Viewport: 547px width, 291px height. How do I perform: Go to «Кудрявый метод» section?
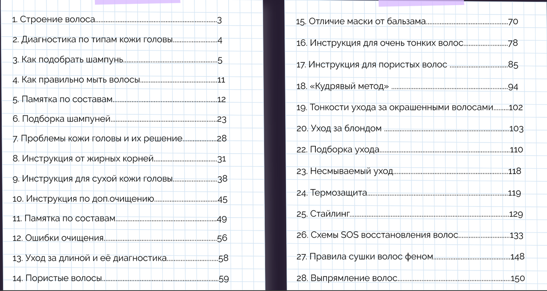pos(349,86)
